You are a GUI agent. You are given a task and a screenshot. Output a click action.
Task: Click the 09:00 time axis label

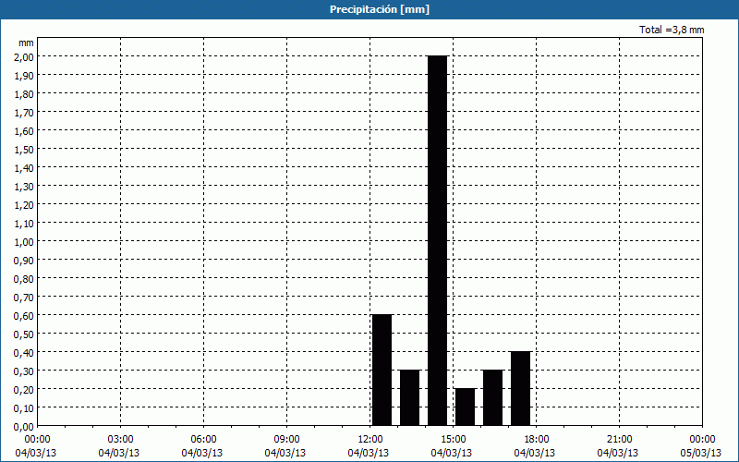[x=286, y=440]
